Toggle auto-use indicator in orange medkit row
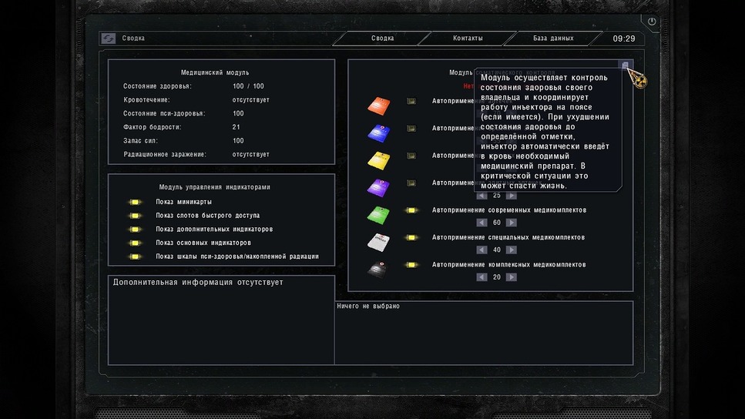This screenshot has height=419, width=745. click(x=411, y=101)
